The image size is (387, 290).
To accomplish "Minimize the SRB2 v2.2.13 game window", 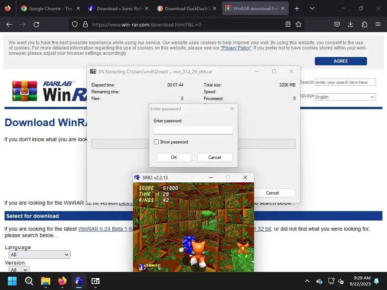I will point(211,177).
